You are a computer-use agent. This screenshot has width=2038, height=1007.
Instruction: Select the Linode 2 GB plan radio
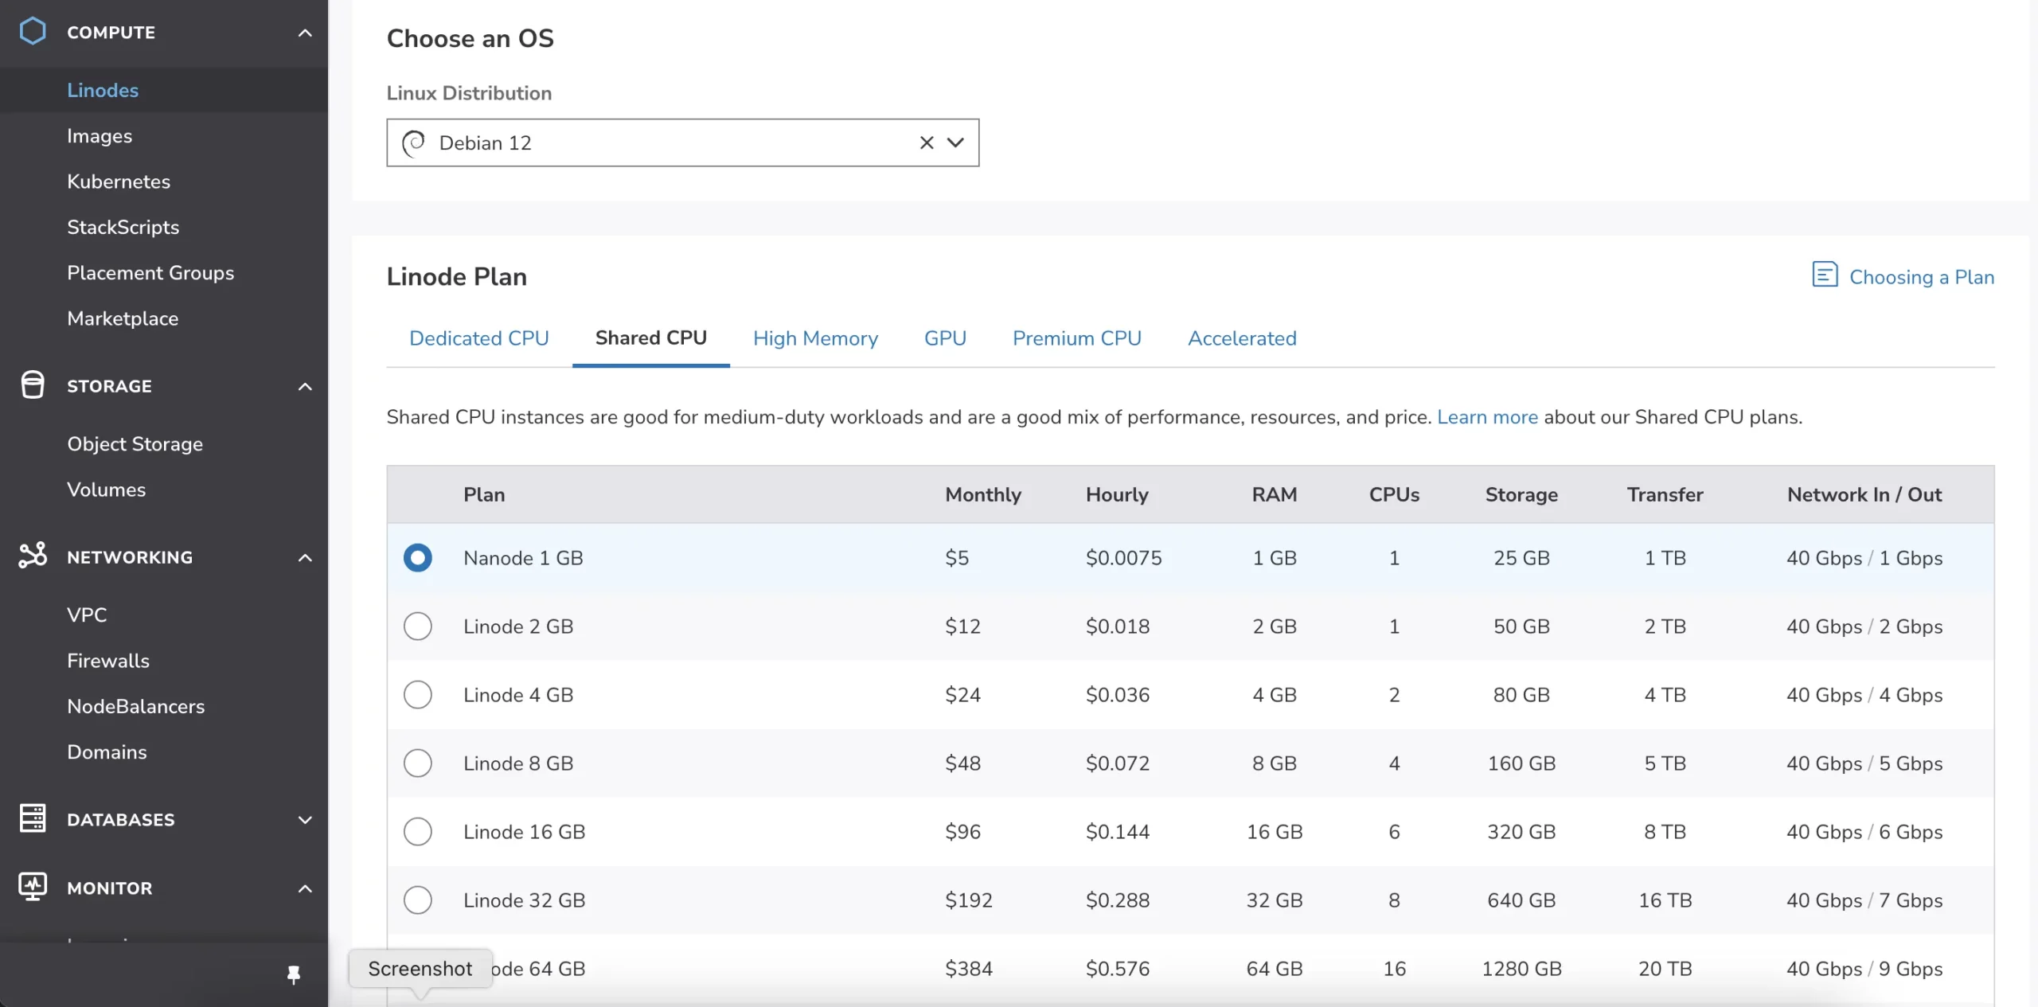click(418, 626)
